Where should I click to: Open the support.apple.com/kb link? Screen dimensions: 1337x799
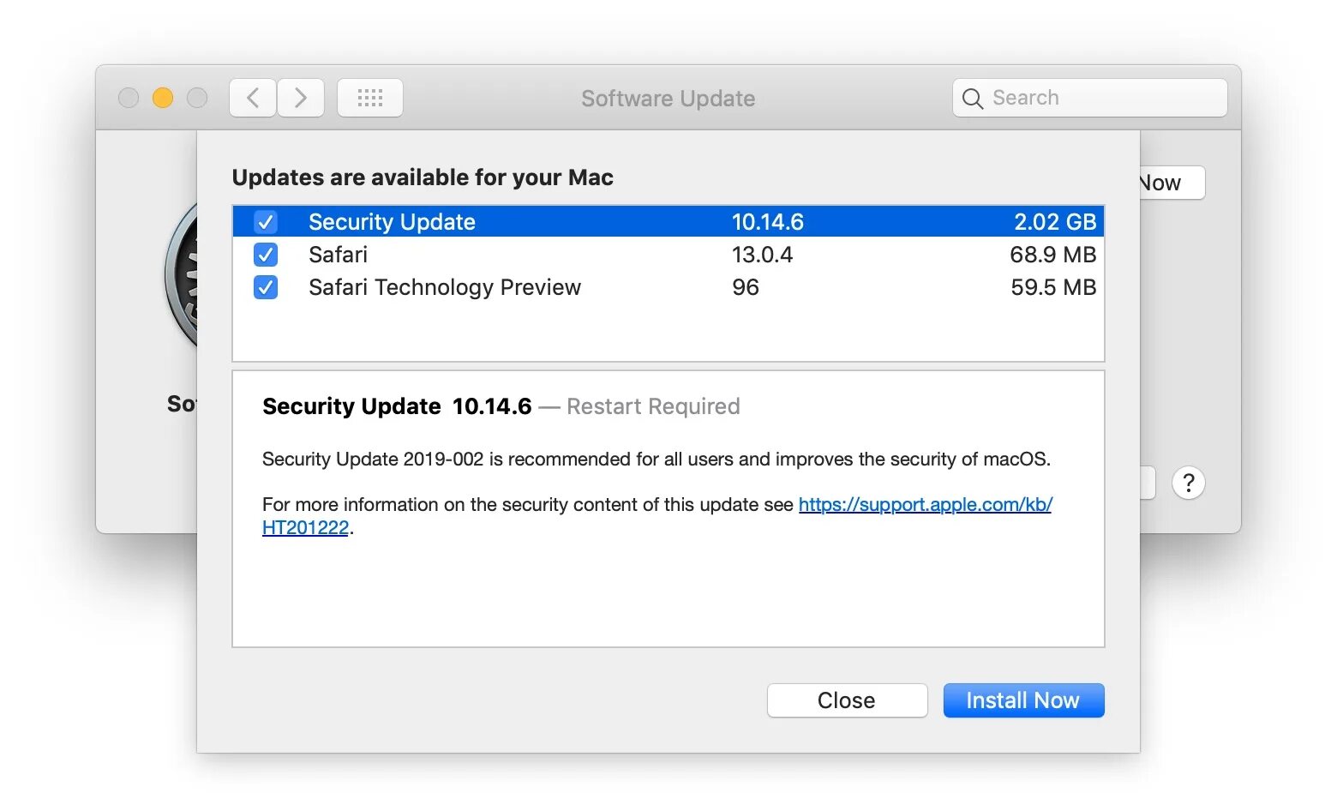coord(925,504)
